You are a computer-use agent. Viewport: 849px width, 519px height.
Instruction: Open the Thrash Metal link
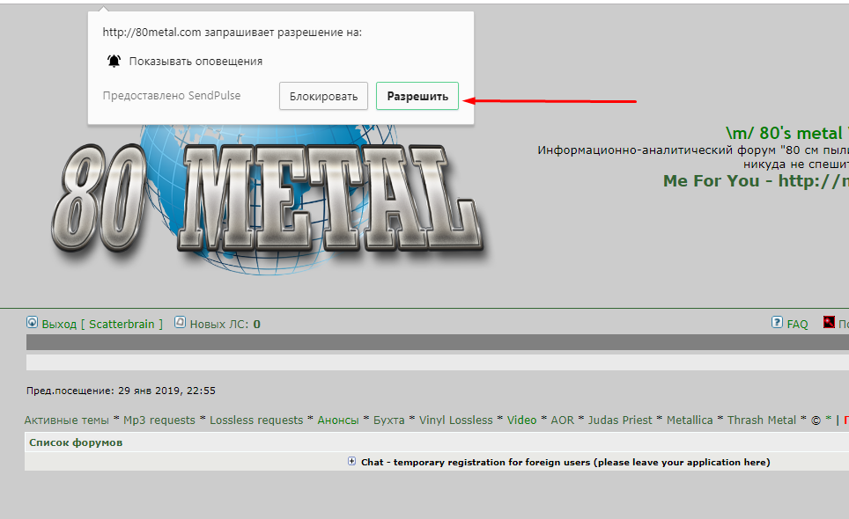[761, 420]
